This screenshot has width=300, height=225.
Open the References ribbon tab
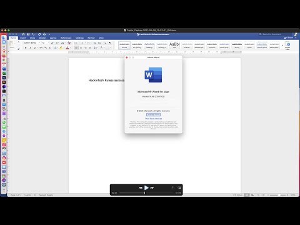[66, 38]
